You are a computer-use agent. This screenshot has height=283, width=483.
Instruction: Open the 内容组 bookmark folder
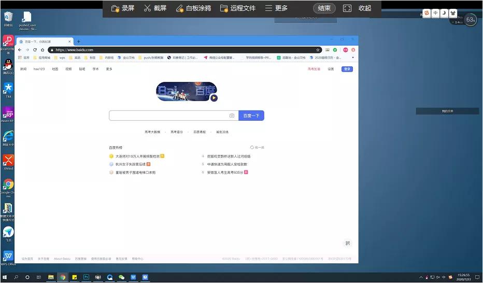click(107, 58)
